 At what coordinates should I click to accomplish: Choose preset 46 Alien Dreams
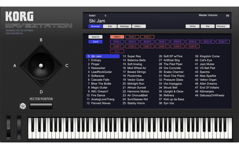(x=206, y=84)
